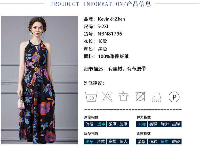Select the 偏薄 thickness option

click(x=89, y=124)
